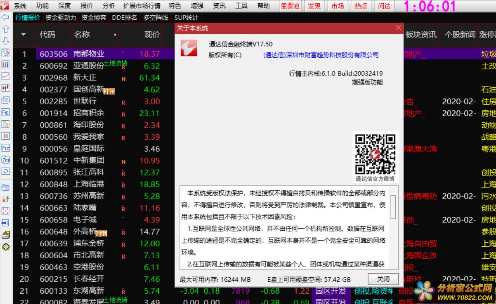
Task: Switch to the 行情报价 tab
Action: coord(28,18)
